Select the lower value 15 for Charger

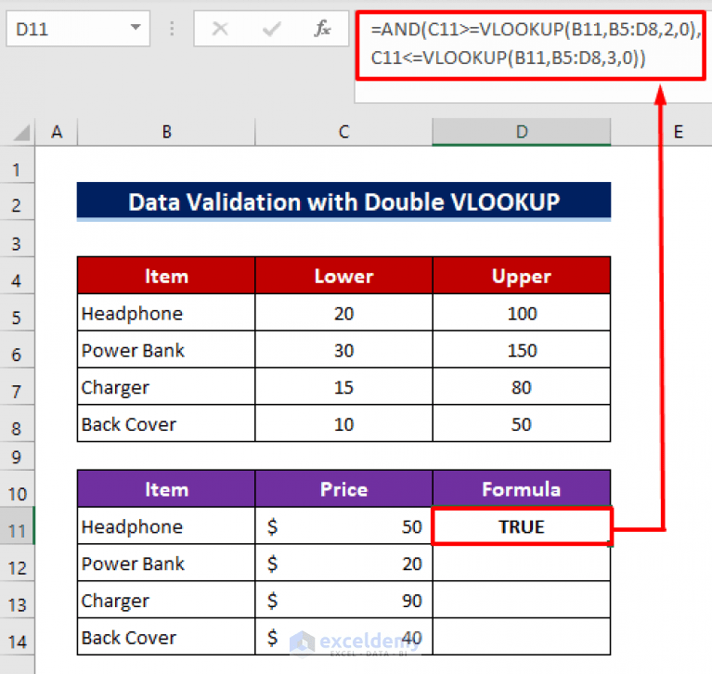343,387
